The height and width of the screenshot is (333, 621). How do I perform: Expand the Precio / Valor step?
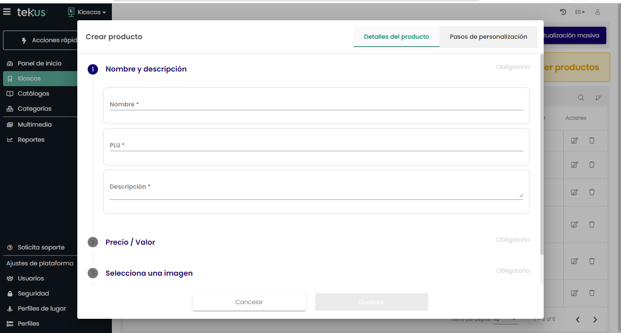point(130,242)
